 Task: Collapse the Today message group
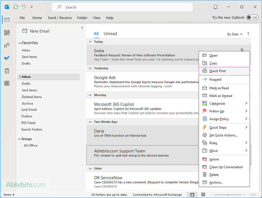[90, 42]
